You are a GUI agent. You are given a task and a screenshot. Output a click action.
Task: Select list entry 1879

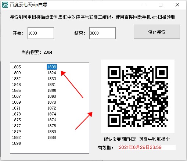pyautogui.click(x=17, y=132)
